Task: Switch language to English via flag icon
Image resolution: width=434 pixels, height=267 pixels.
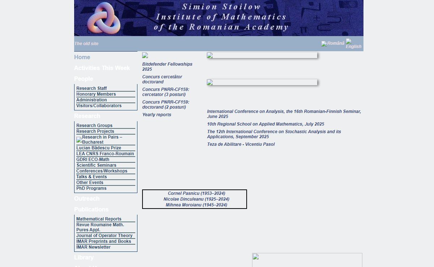Action: tap(349, 41)
